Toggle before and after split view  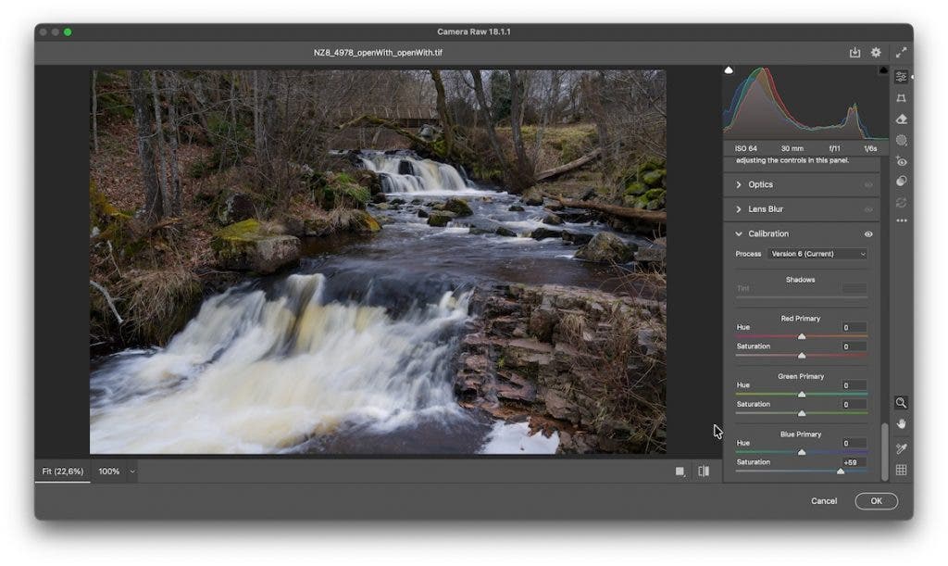[704, 472]
